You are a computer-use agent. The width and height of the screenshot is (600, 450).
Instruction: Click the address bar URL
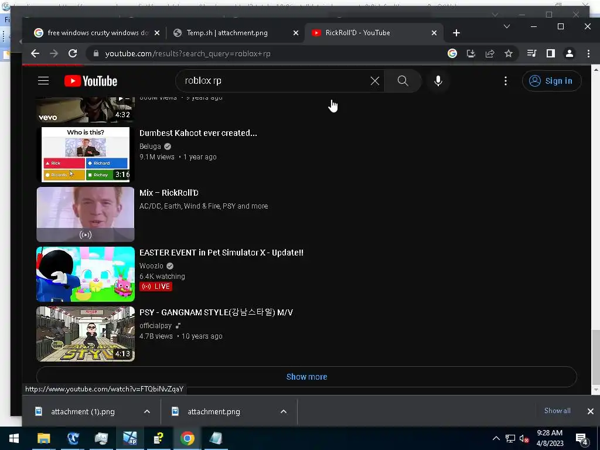(187, 53)
